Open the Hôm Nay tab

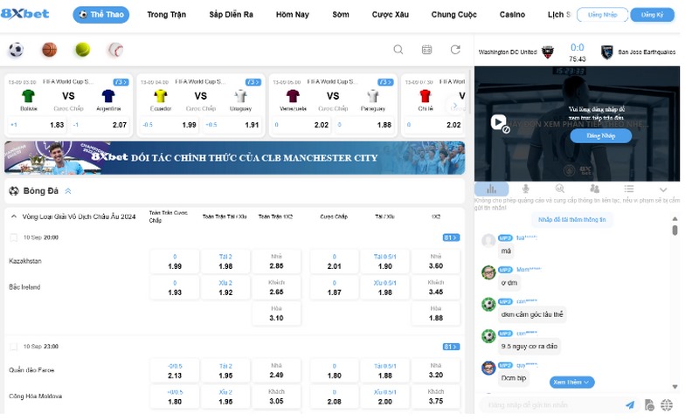click(293, 15)
